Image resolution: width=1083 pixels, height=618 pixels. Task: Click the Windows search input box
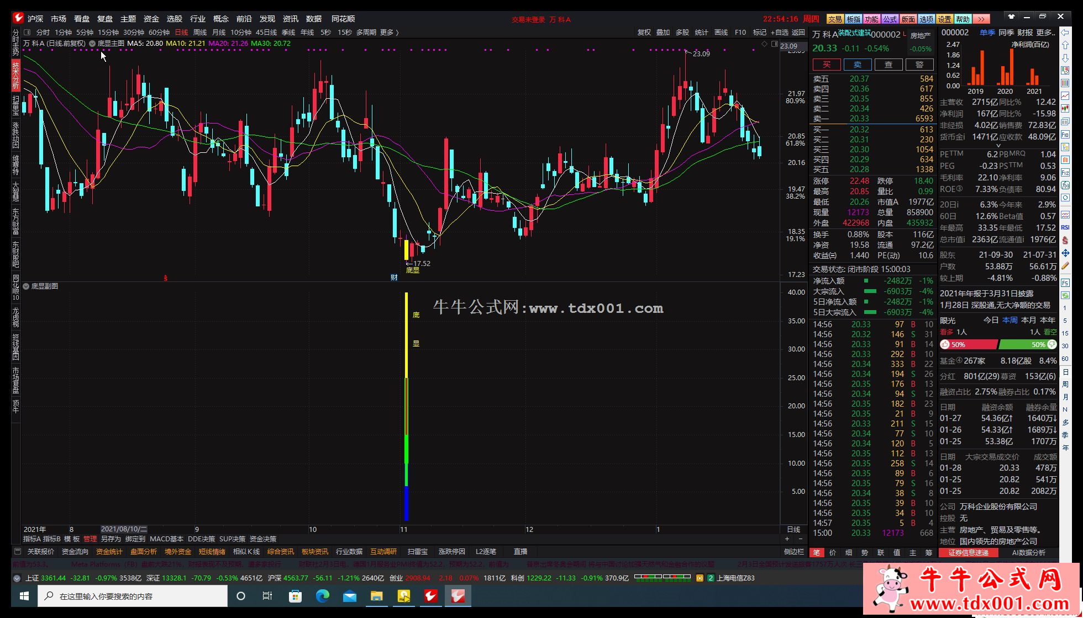coord(133,596)
